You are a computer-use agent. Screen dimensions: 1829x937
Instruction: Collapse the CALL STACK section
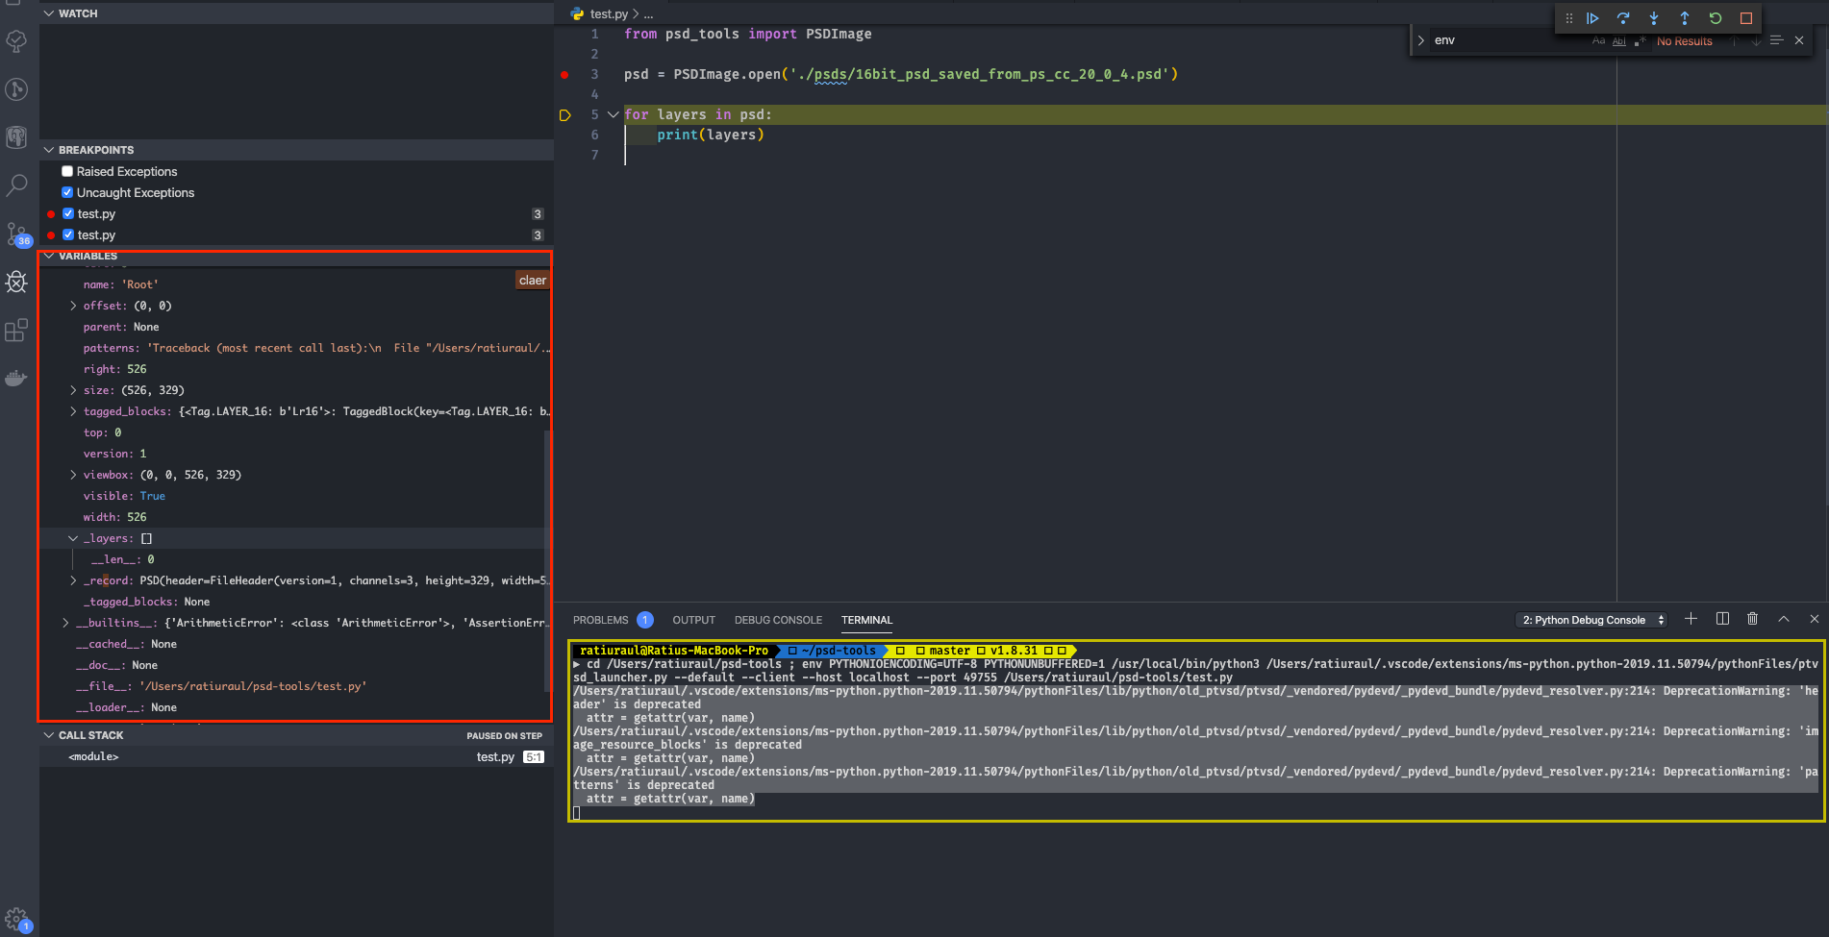click(x=49, y=735)
